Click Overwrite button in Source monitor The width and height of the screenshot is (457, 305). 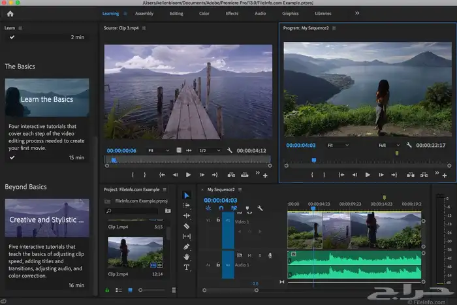pos(245,174)
